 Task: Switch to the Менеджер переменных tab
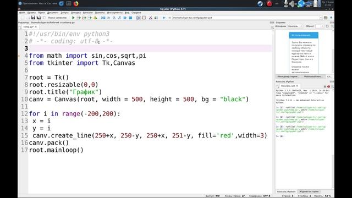coord(288,76)
